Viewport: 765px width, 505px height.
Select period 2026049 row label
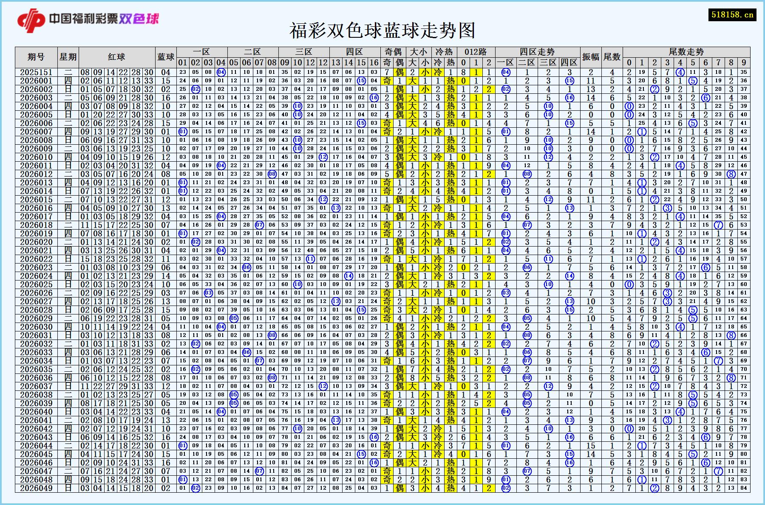click(x=36, y=488)
